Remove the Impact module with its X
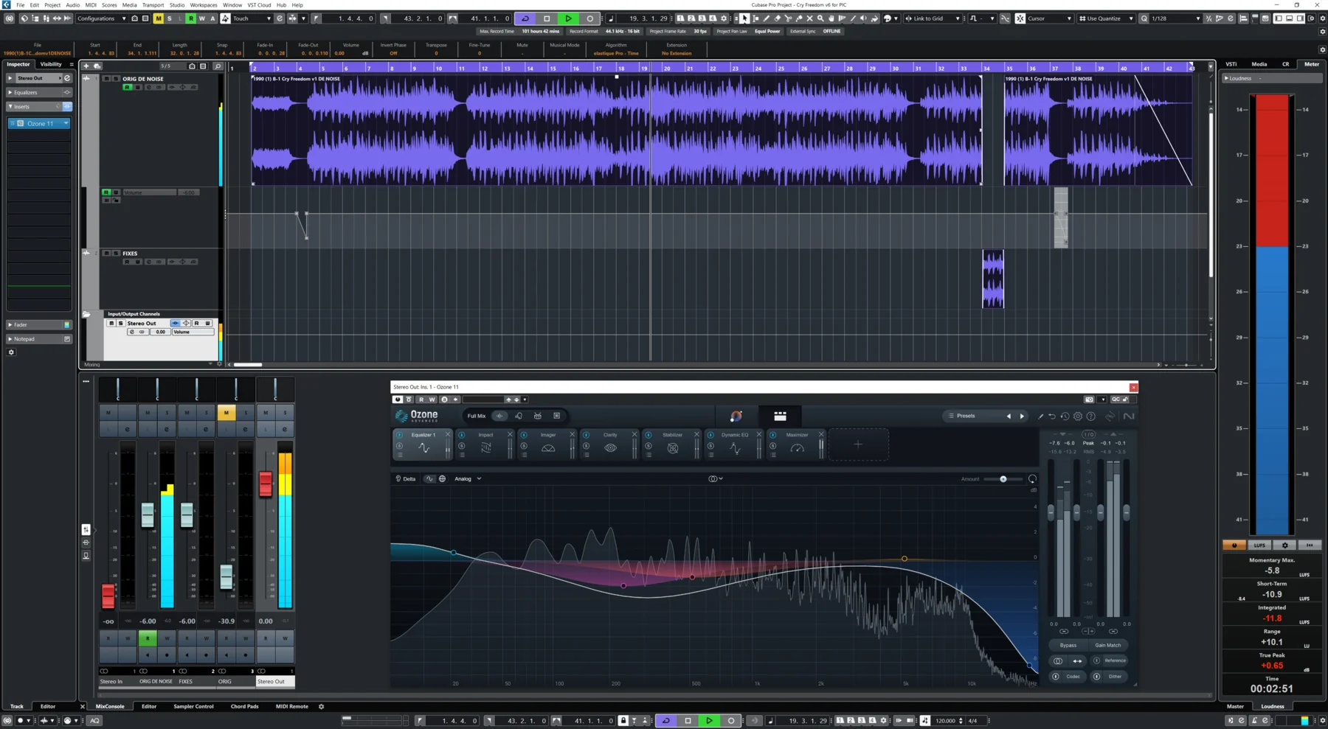Screen dimensions: 1328x729 tap(510, 434)
